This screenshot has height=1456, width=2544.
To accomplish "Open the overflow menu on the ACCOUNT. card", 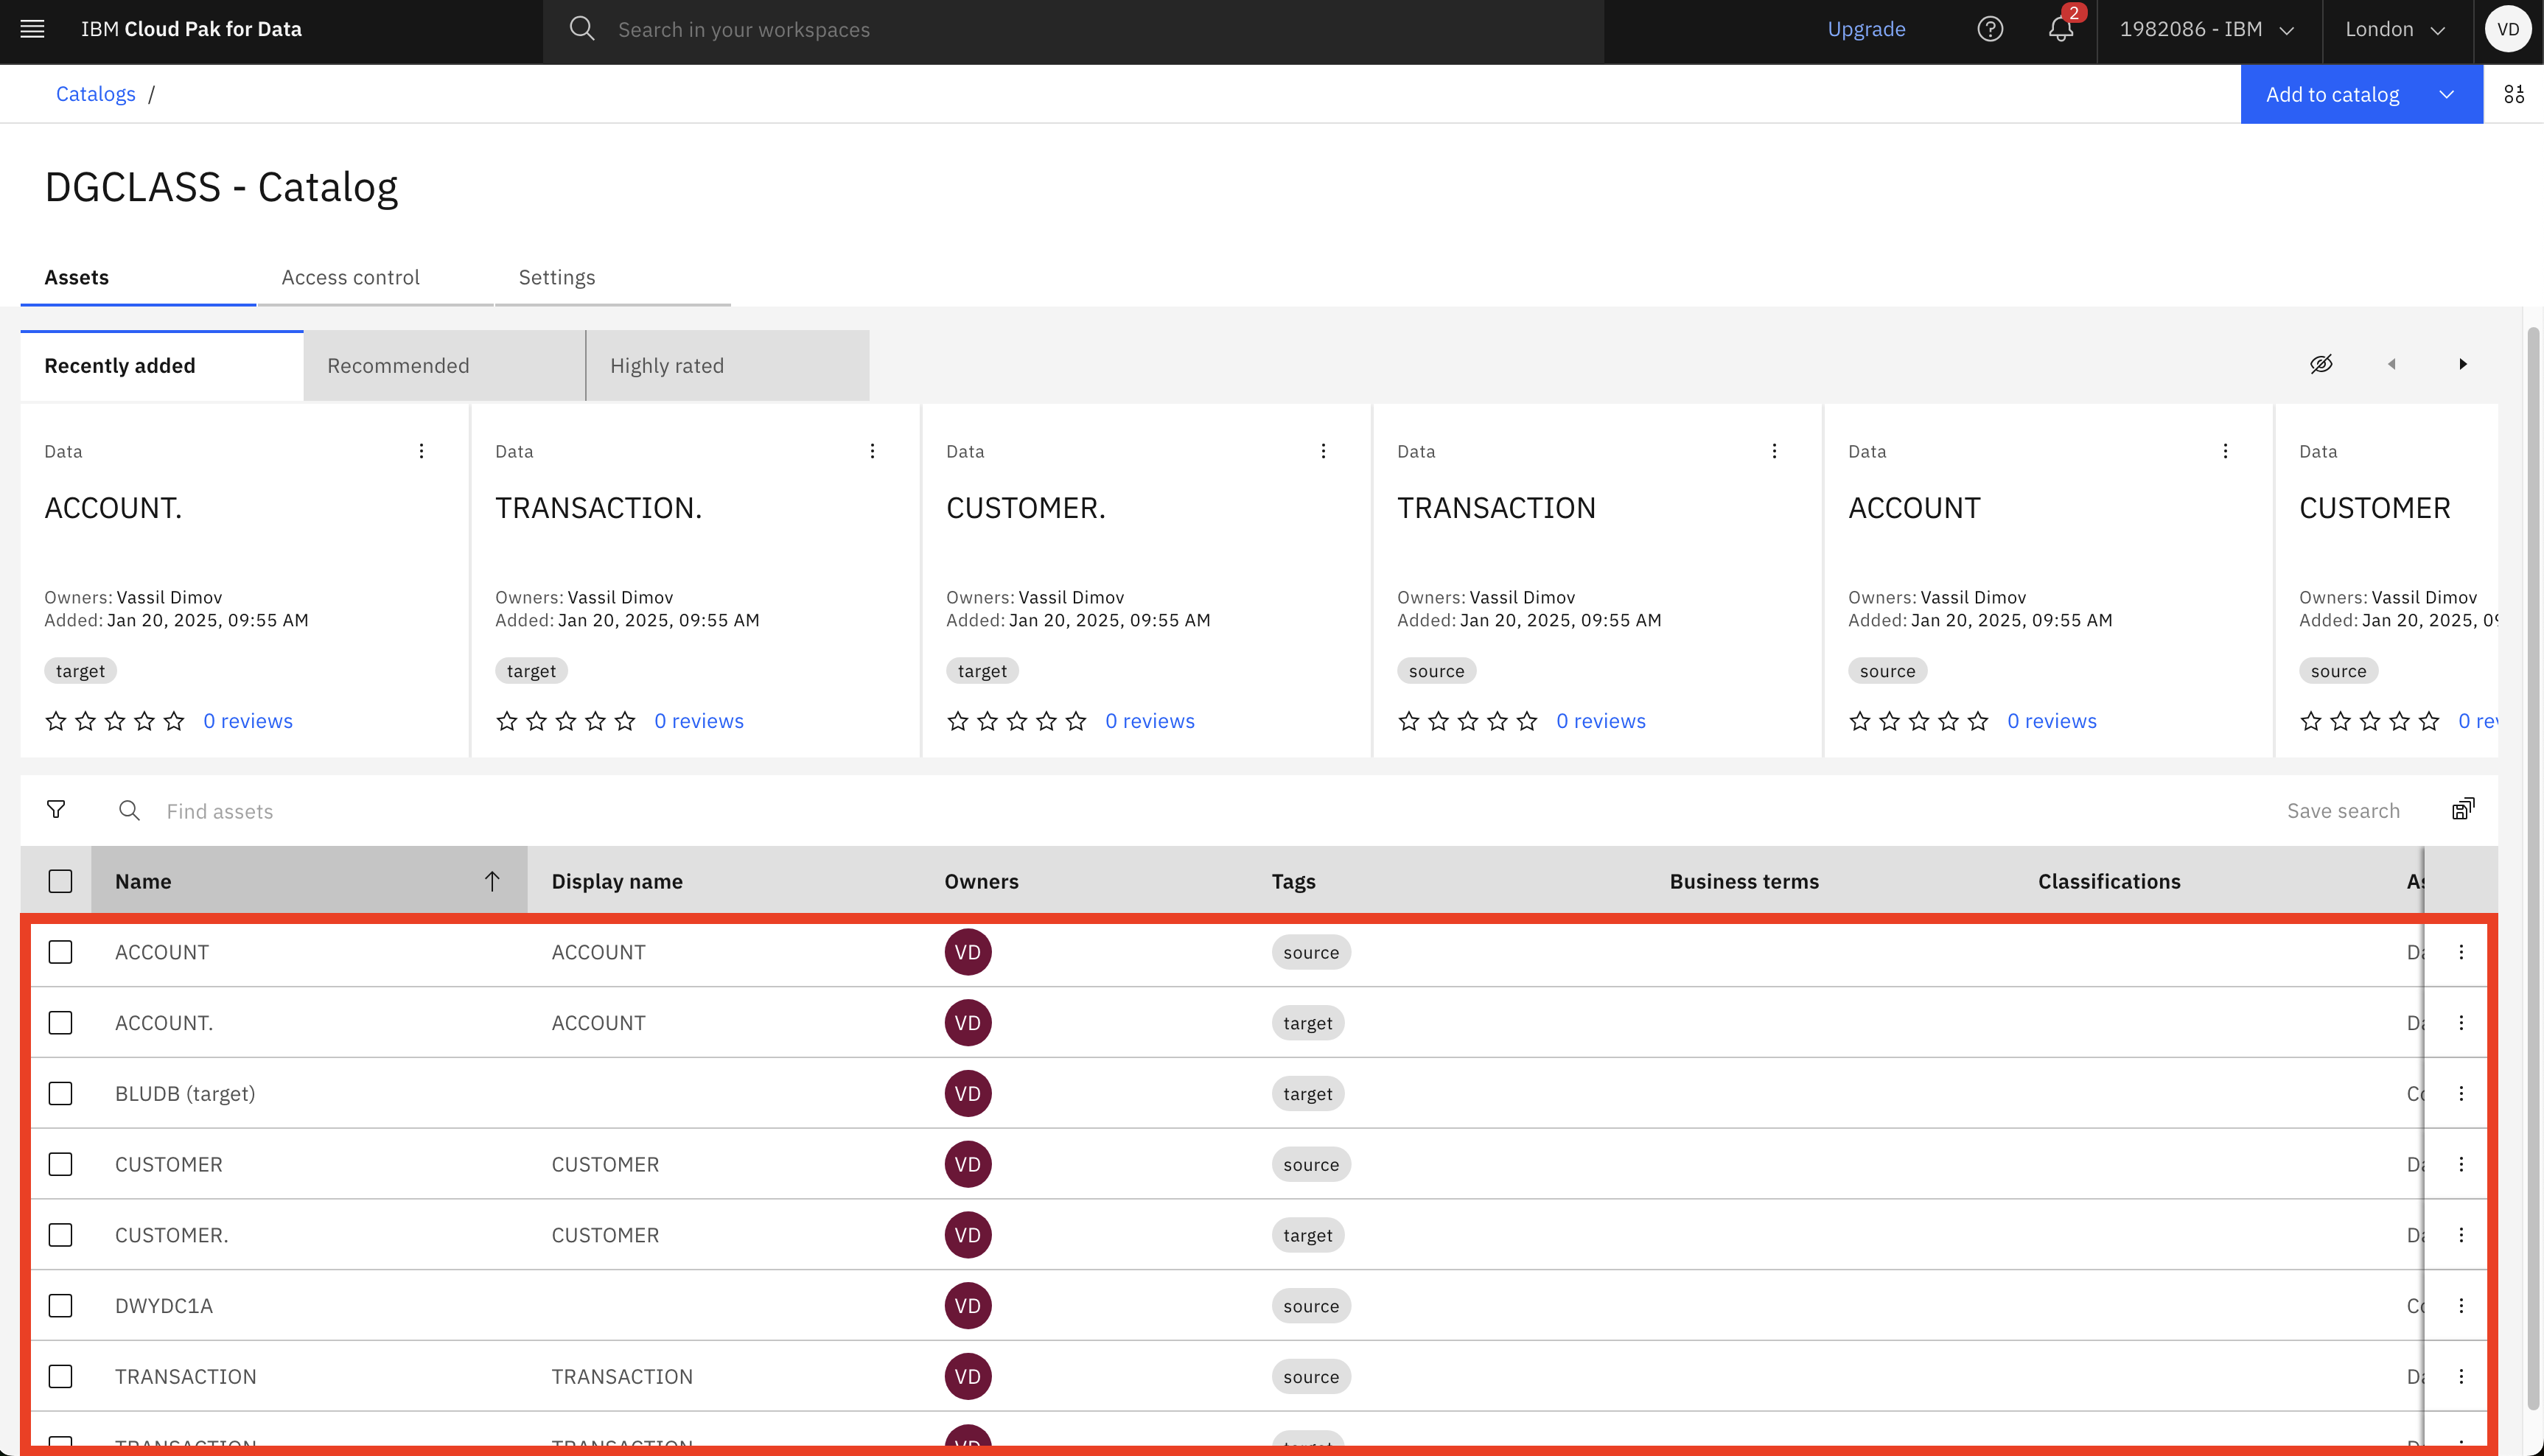I will tap(421, 451).
